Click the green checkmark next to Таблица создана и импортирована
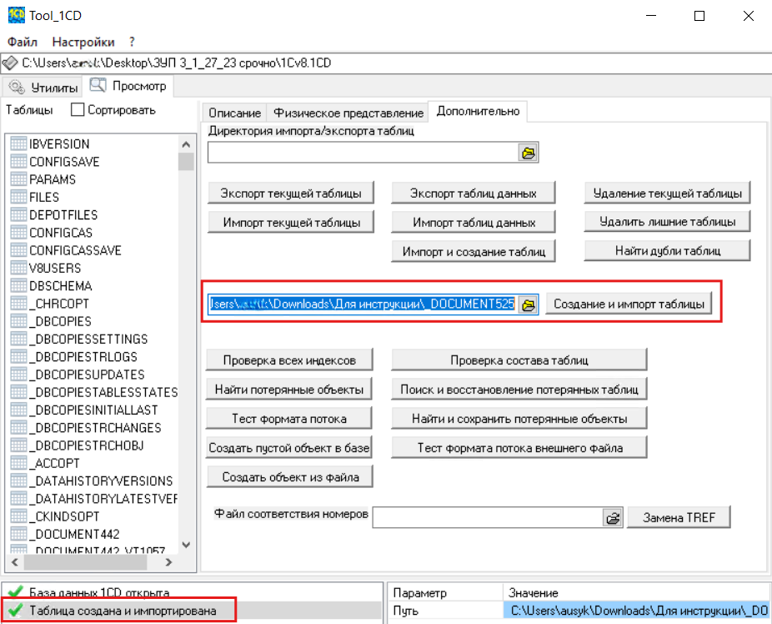Screen dimensions: 772x624 coord(16,611)
